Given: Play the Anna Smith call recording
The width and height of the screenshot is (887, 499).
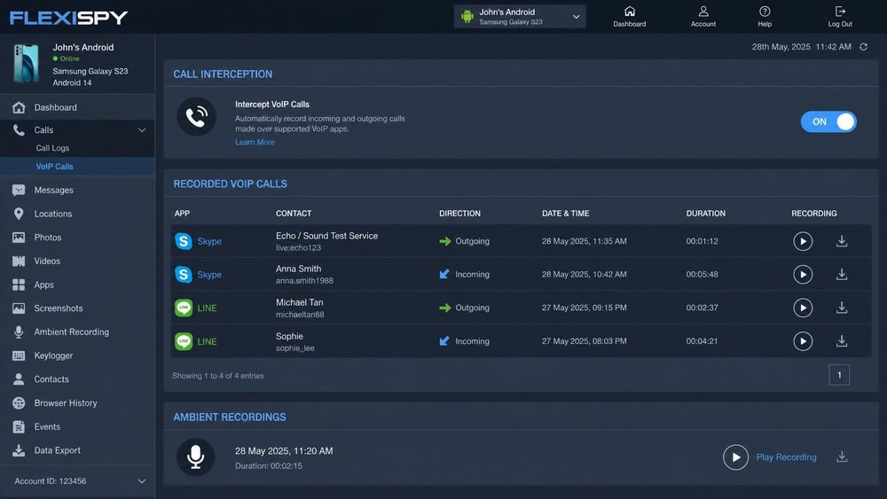Looking at the screenshot, I should click(x=802, y=275).
